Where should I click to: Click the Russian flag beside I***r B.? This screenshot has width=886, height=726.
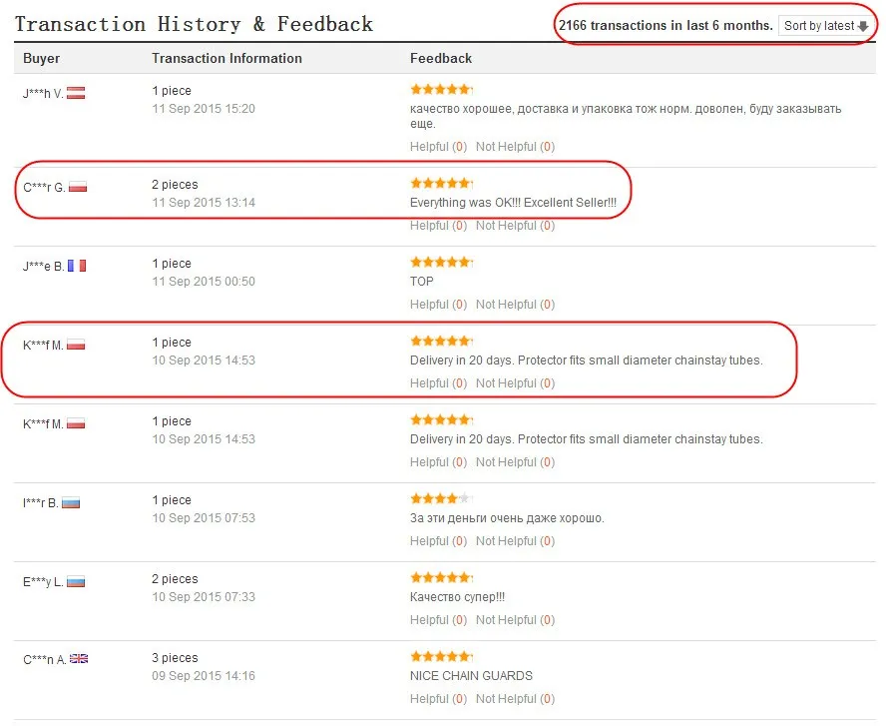tap(71, 502)
